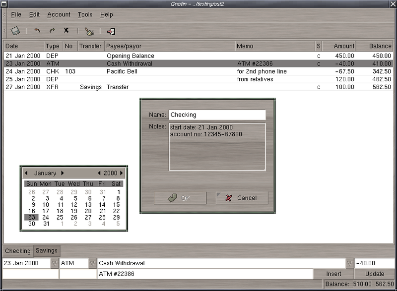
Task: Click the date entry field 23 Jan 2000
Action: [x=26, y=263]
